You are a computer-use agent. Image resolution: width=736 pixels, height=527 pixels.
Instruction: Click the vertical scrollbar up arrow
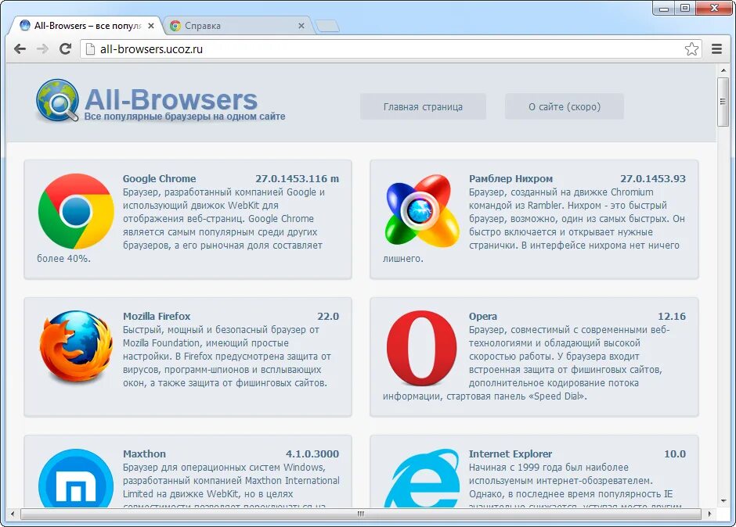coord(723,70)
